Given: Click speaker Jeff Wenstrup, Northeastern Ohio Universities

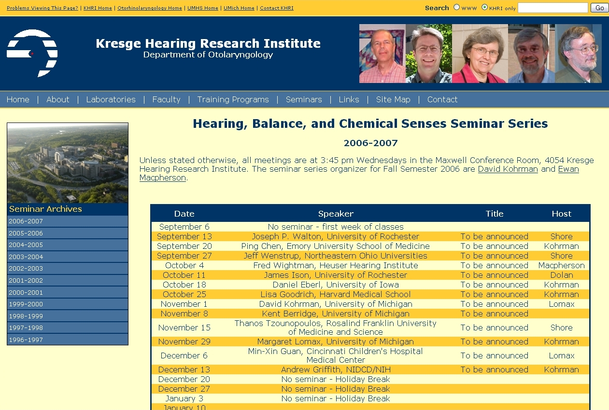Looking at the screenshot, I should point(336,256).
